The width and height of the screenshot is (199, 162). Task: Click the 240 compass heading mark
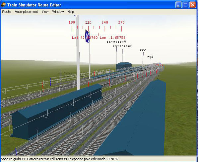click(x=105, y=22)
